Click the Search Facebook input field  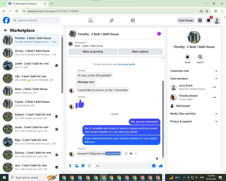(36, 20)
